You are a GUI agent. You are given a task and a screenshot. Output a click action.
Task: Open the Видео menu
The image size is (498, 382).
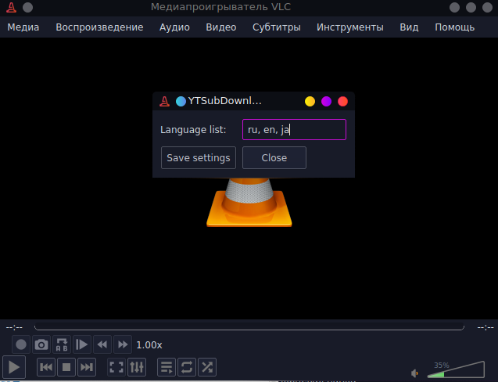(x=221, y=27)
